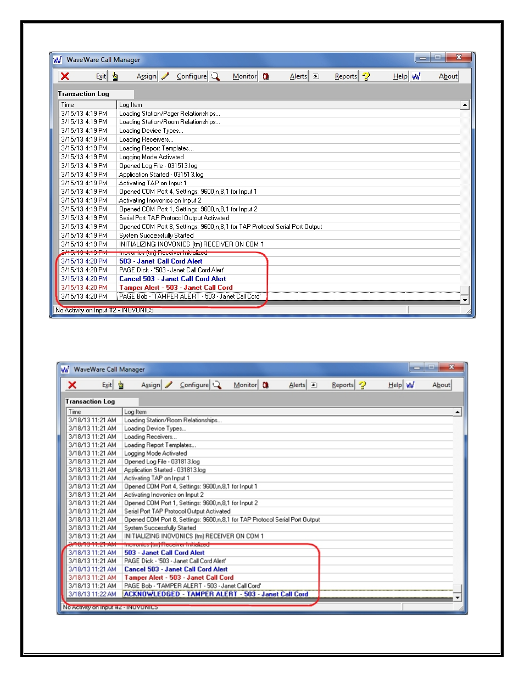Select '503 - Janet Call Cord Alert' row dated 3/18/13
The width and height of the screenshot is (524, 678).
[260, 553]
